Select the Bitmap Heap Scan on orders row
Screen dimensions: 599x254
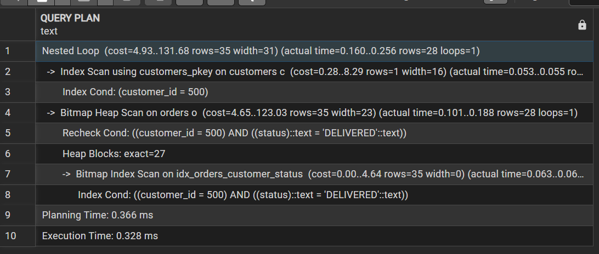click(314, 113)
